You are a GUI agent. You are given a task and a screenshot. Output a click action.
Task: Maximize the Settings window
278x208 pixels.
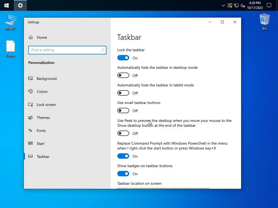tap(222, 22)
